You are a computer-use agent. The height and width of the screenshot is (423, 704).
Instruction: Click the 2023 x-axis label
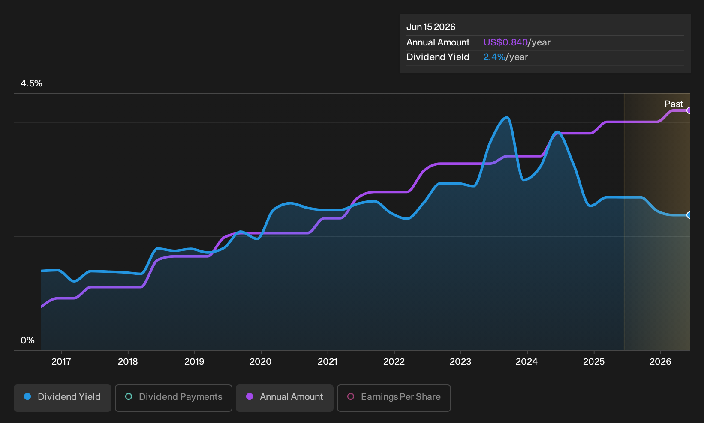point(460,362)
